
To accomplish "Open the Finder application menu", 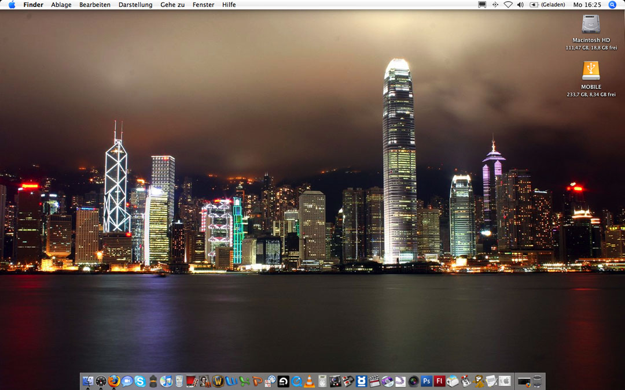I will pyautogui.click(x=34, y=5).
